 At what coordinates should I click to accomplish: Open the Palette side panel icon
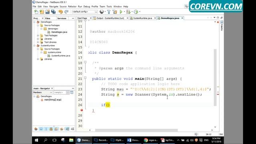click(x=222, y=22)
